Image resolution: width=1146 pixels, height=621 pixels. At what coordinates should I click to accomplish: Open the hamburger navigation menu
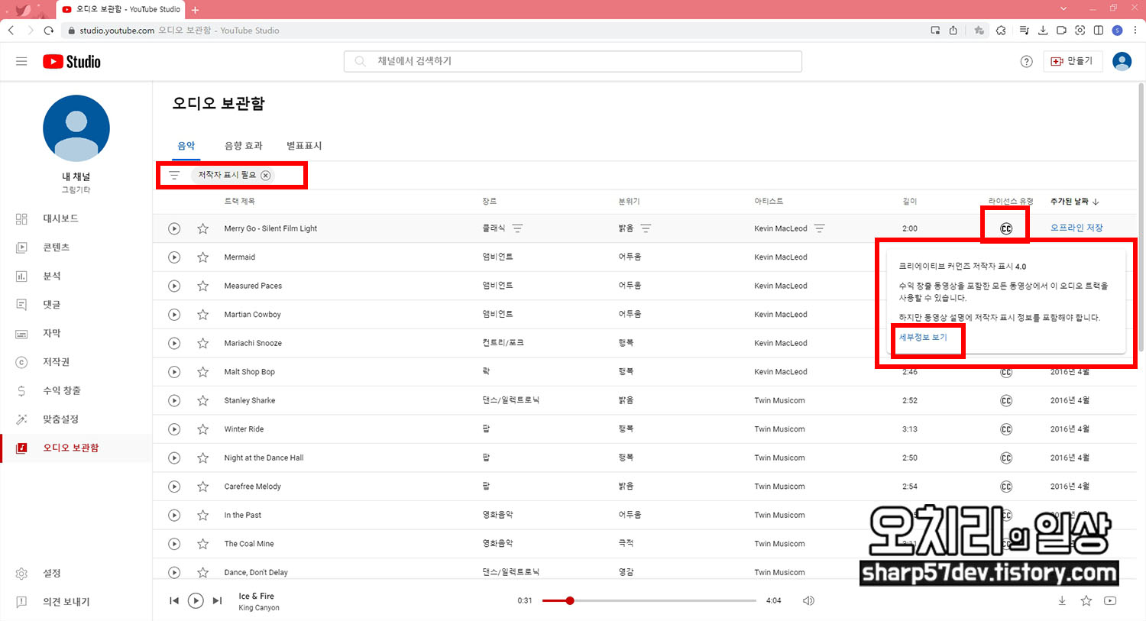click(21, 61)
